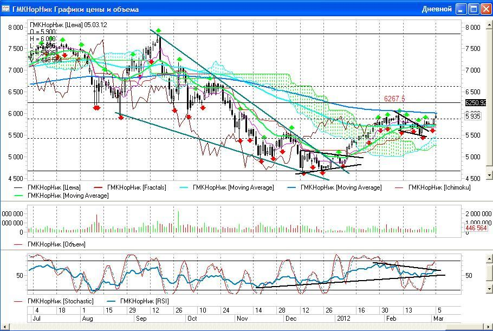Viewport: 493px width, 331px height.
Task: Click the Feb month label on the time axis
Action: (391, 319)
